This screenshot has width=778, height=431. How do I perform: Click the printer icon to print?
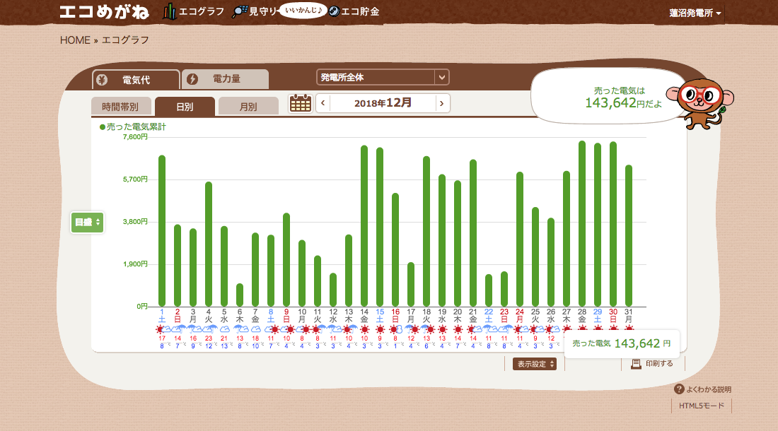636,364
